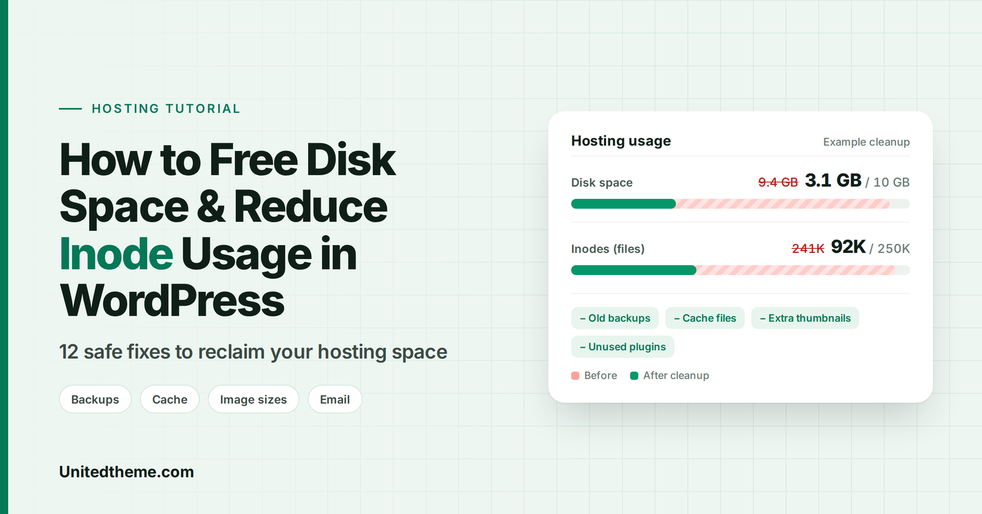Click the Old backups chip
982x514 pixels.
tap(615, 318)
